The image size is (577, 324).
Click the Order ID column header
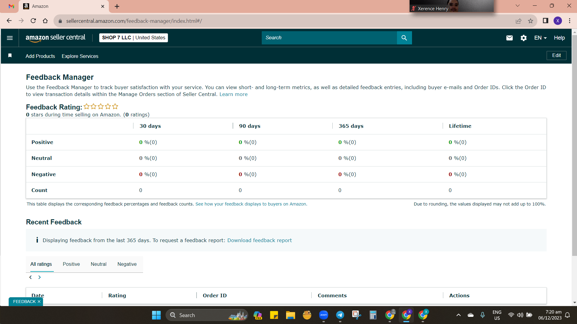pyautogui.click(x=215, y=295)
